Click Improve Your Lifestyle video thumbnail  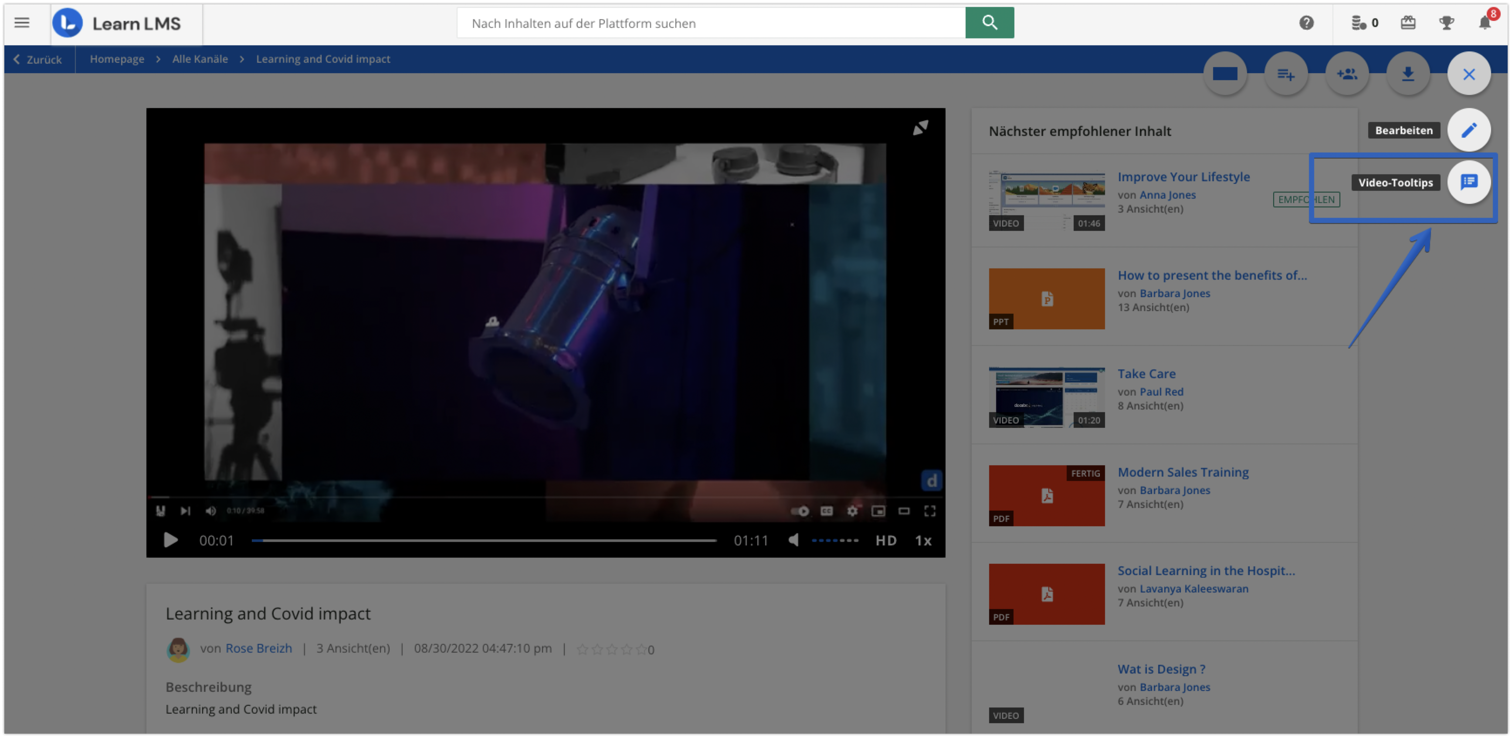coord(1047,201)
